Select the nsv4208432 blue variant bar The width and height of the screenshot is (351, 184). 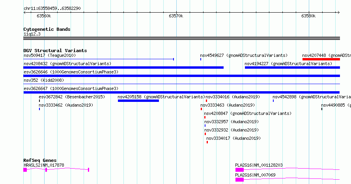[123, 68]
